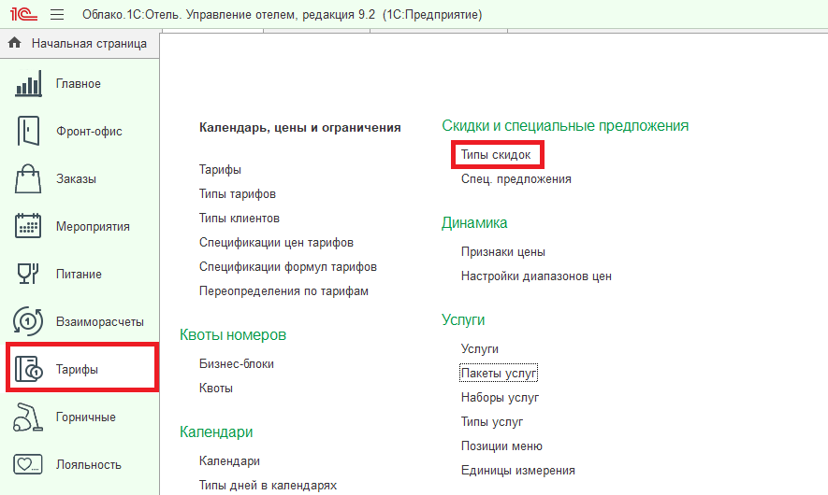Select Тарифы in the sidebar
828x495 pixels.
(x=77, y=370)
